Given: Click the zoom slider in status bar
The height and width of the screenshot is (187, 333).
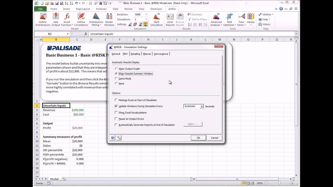Looking at the screenshot, I should point(279,183).
